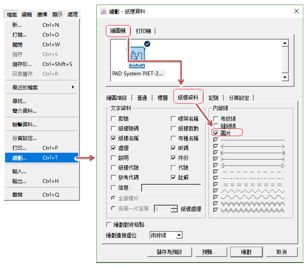The width and height of the screenshot is (308, 268).
Task: Switch to the 打印機 tab
Action: point(144,31)
